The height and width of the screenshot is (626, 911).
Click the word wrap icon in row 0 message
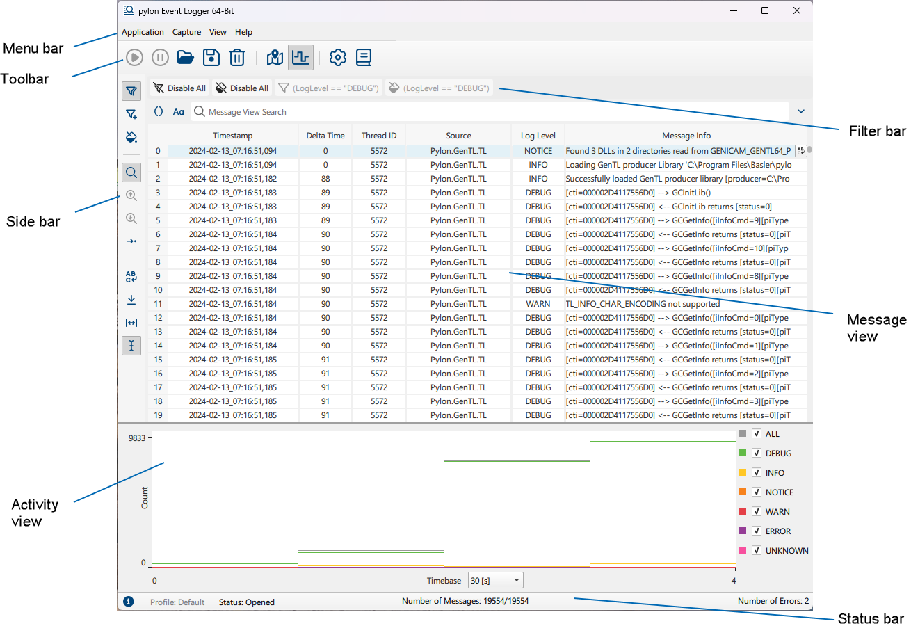pos(800,151)
